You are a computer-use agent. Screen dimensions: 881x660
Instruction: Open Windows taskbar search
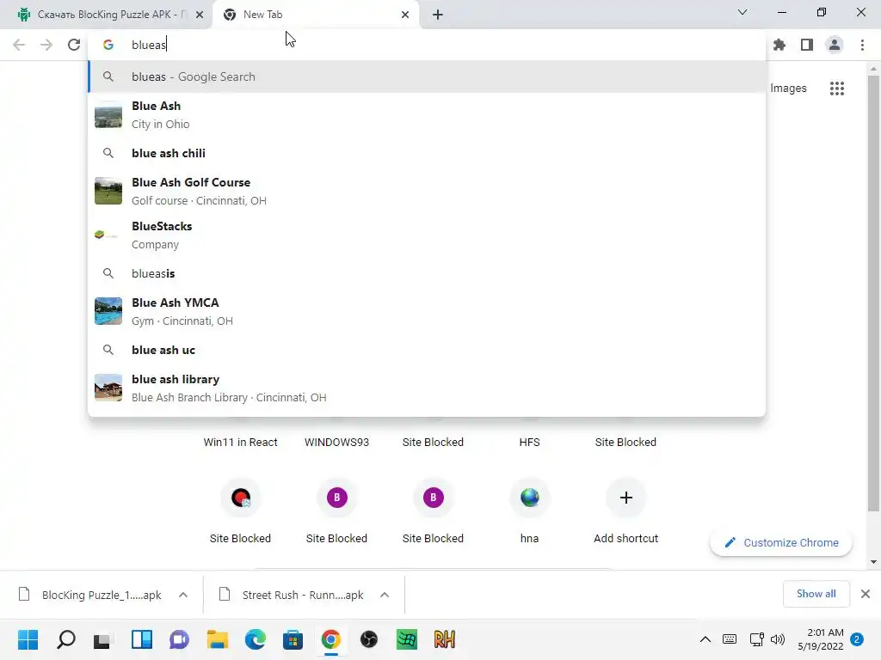pos(65,639)
